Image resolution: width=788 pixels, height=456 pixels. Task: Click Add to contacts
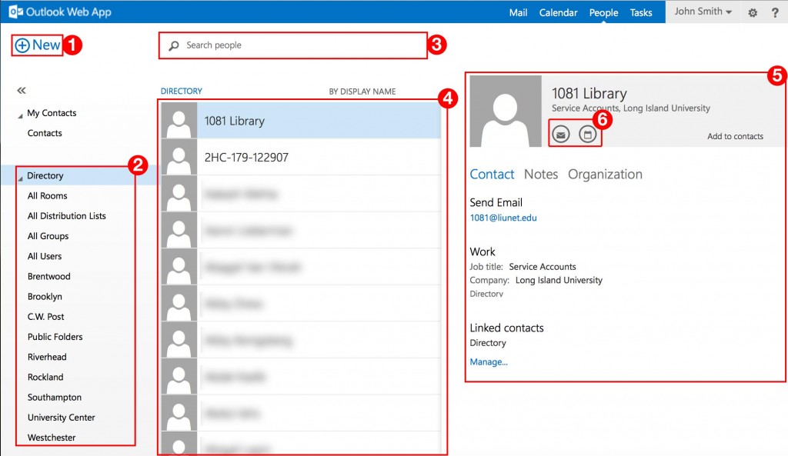coord(735,136)
